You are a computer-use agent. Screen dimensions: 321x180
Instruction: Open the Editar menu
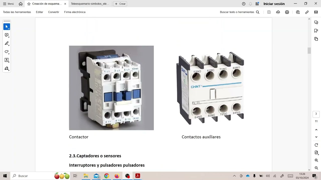[x=39, y=12]
